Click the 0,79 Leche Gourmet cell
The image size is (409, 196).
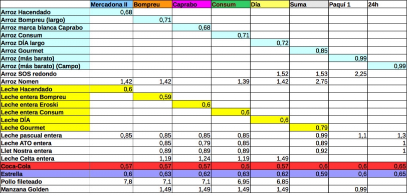click(309, 128)
